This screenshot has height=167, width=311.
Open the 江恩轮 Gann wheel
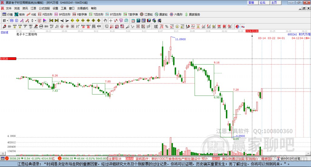tap(146, 15)
